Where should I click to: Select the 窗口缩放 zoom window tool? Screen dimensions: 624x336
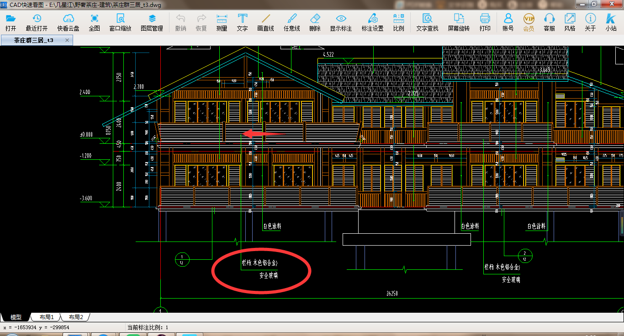tap(120, 22)
